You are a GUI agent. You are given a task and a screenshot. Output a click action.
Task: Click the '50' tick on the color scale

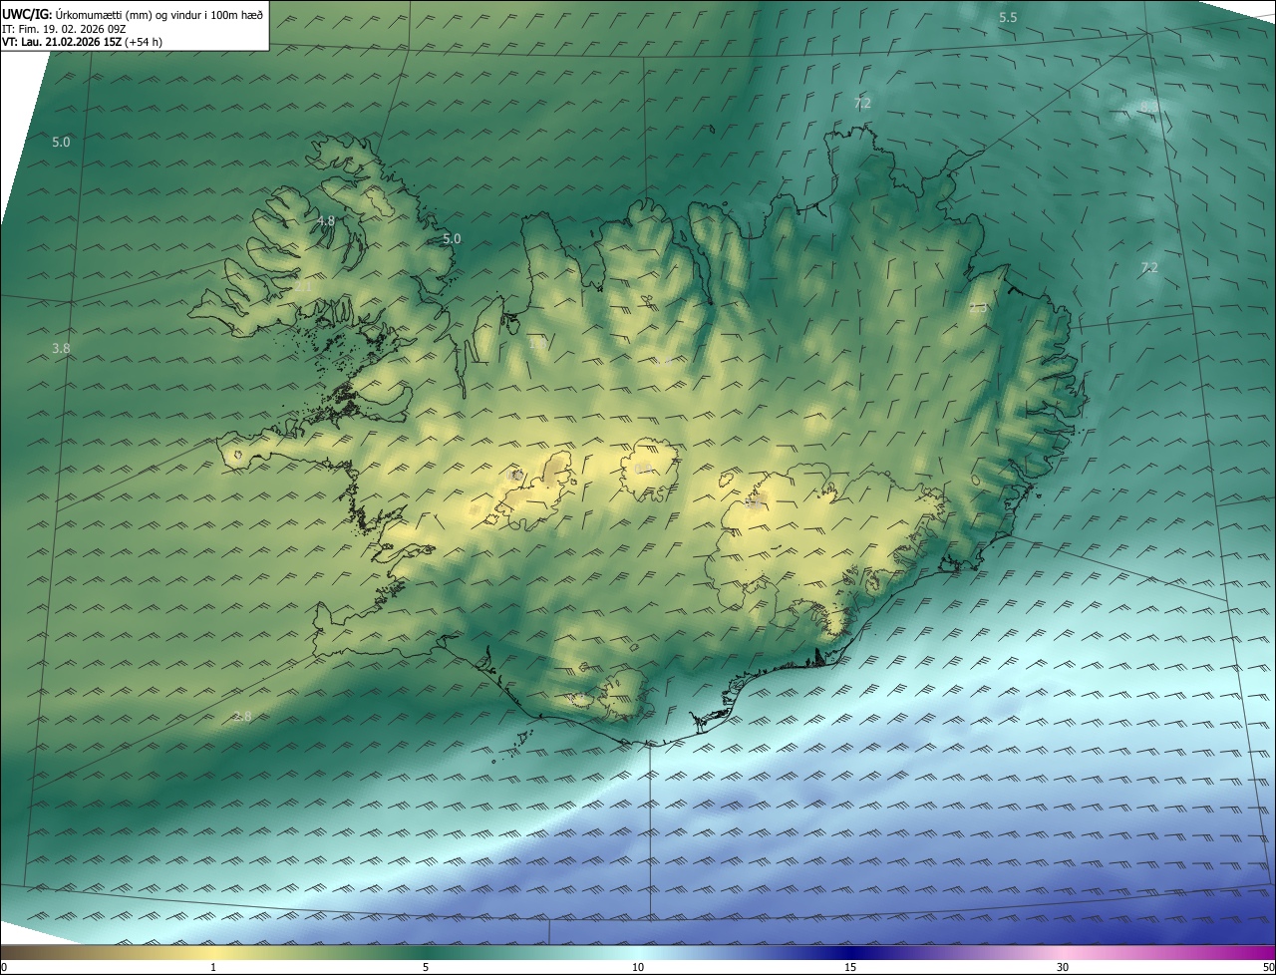(x=1268, y=967)
